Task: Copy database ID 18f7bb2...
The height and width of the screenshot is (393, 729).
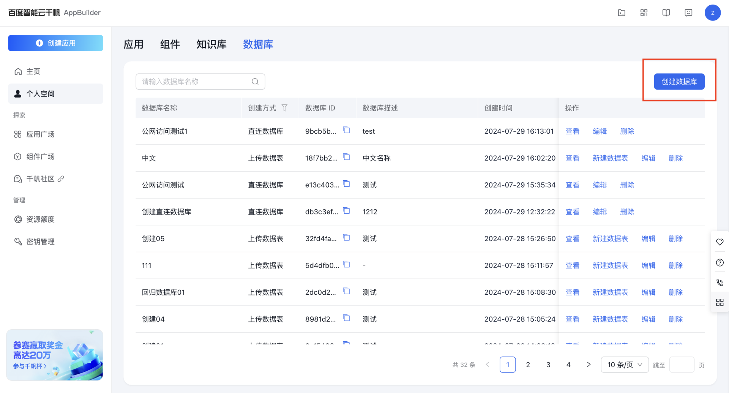Action: (x=346, y=157)
